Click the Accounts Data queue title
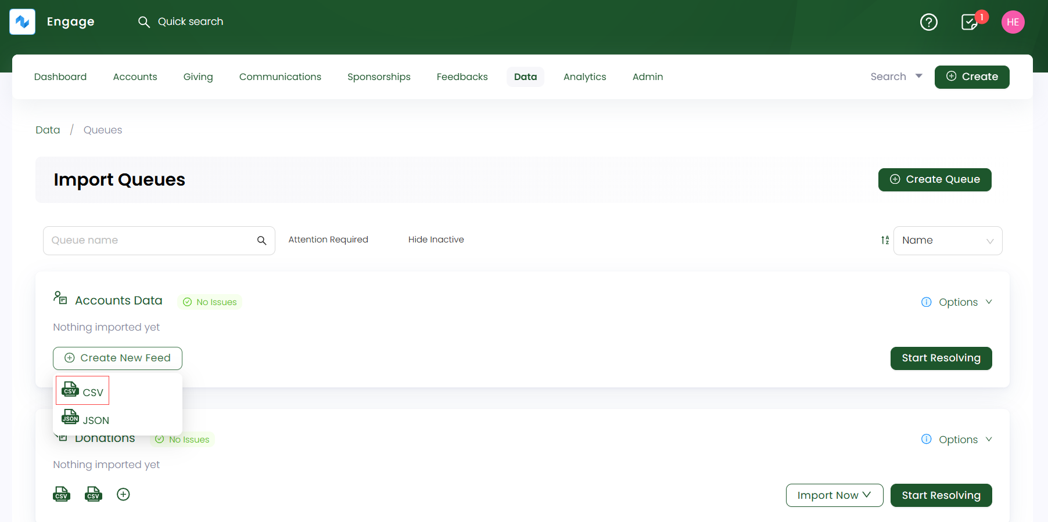 pyautogui.click(x=119, y=300)
